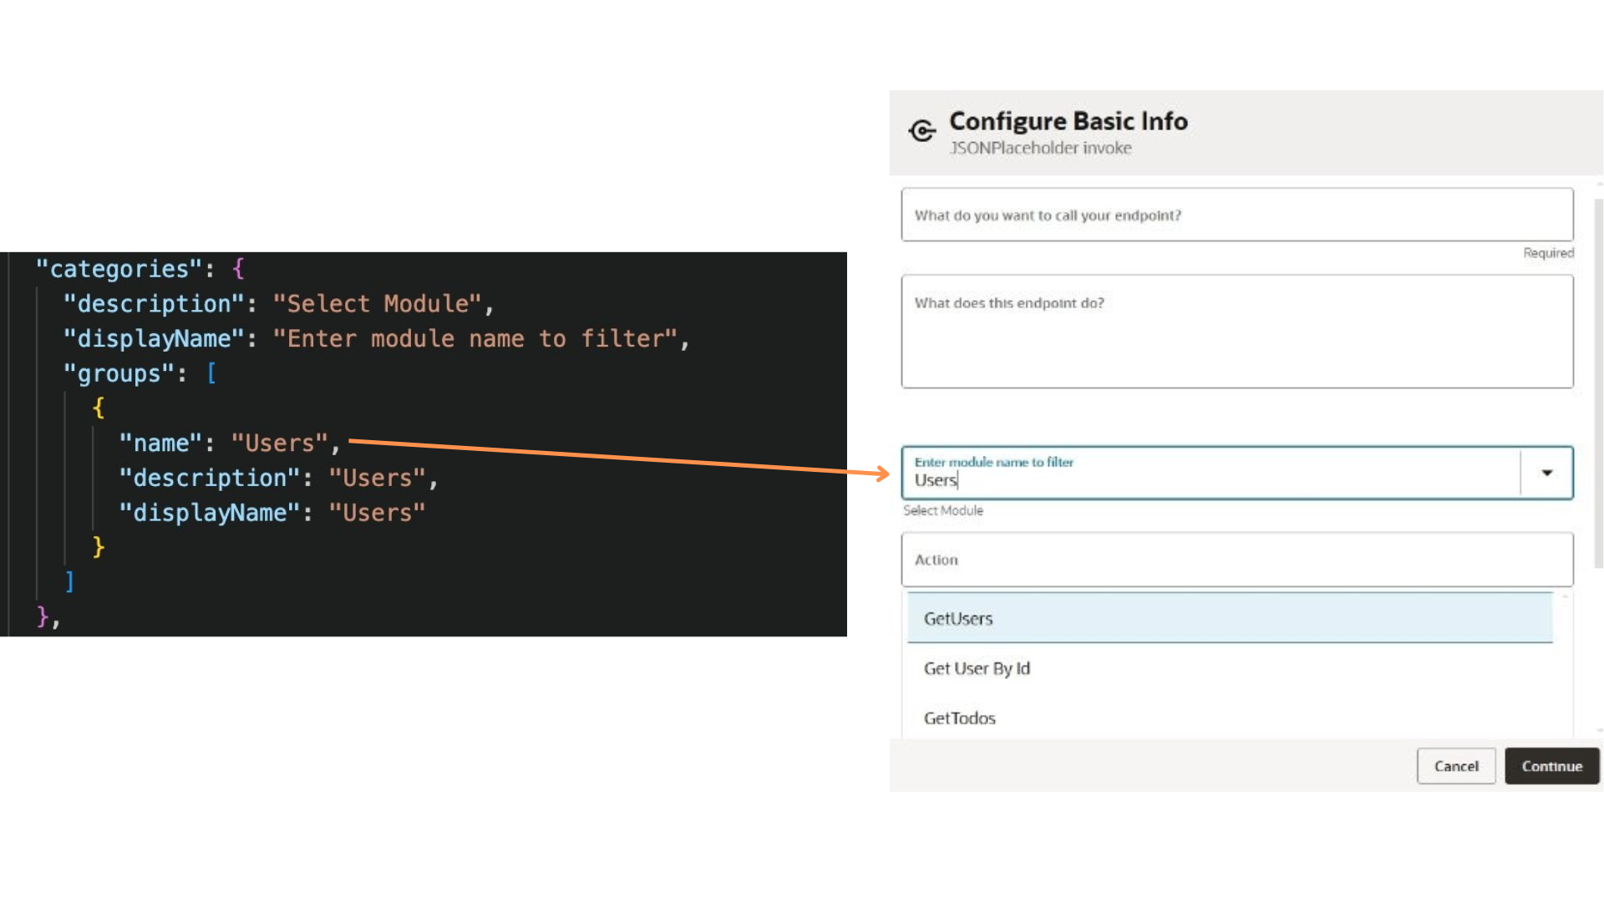
Task: Click the module filter combobox containing Users
Action: [1210, 474]
